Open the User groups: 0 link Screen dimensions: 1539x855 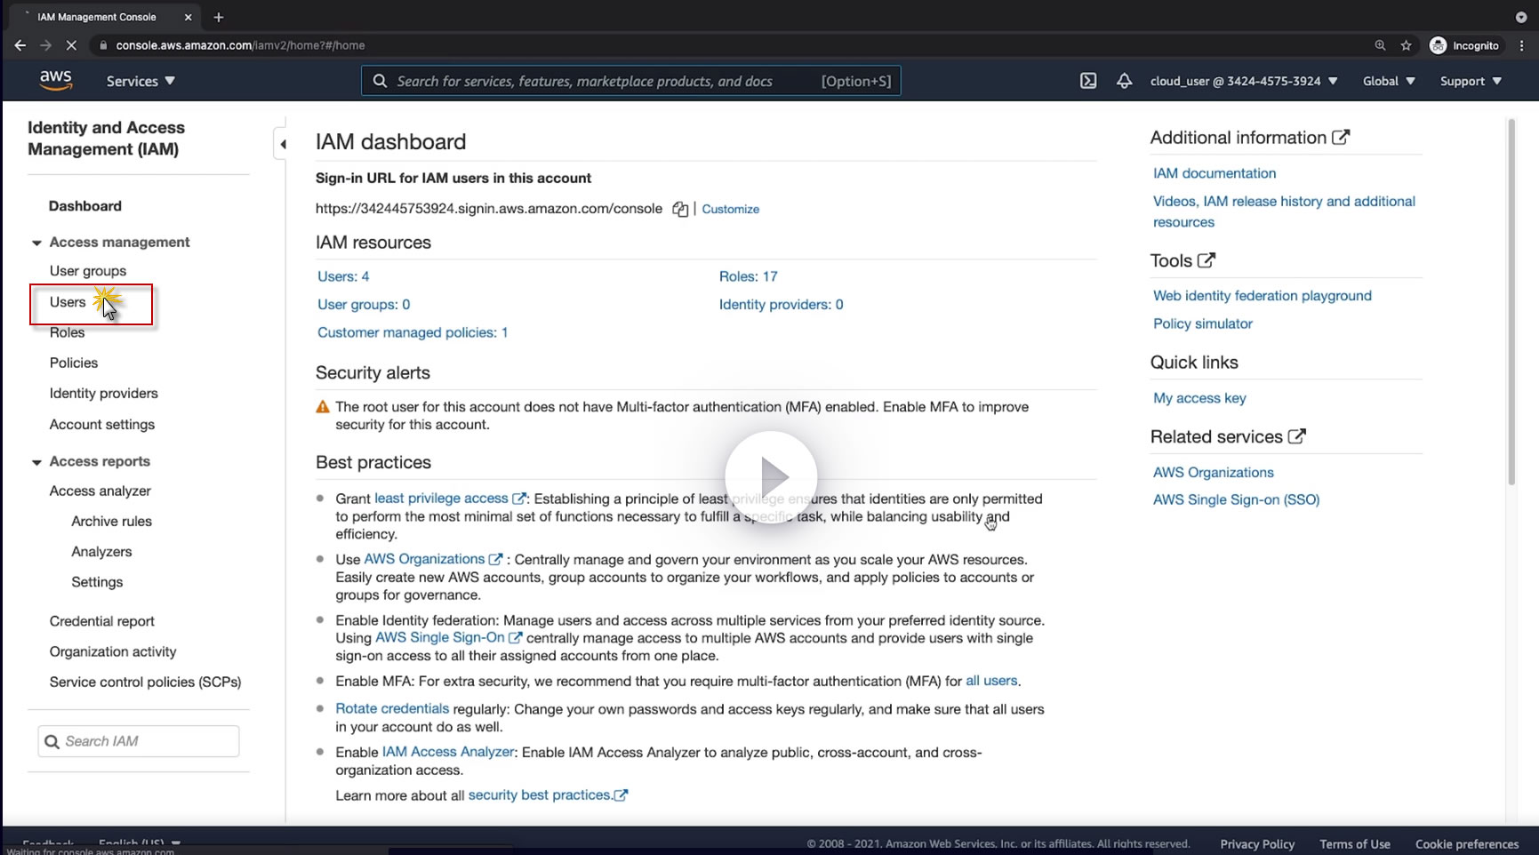(364, 304)
